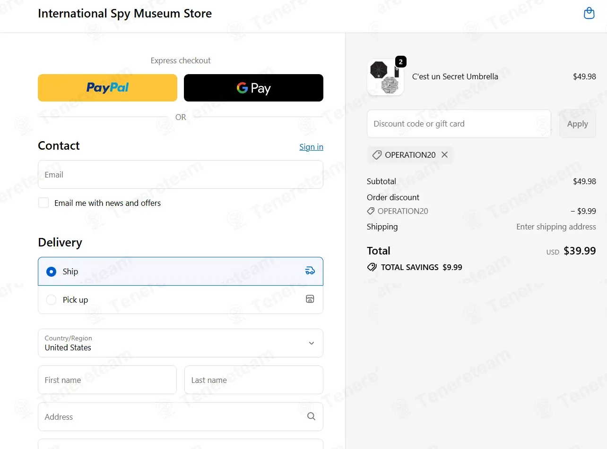Open the Sign in link

311,147
